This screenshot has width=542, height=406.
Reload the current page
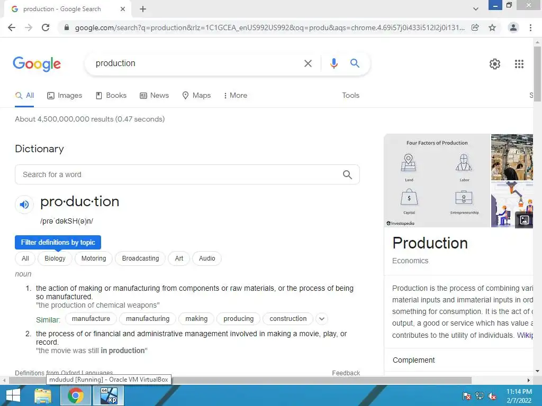pos(46,27)
